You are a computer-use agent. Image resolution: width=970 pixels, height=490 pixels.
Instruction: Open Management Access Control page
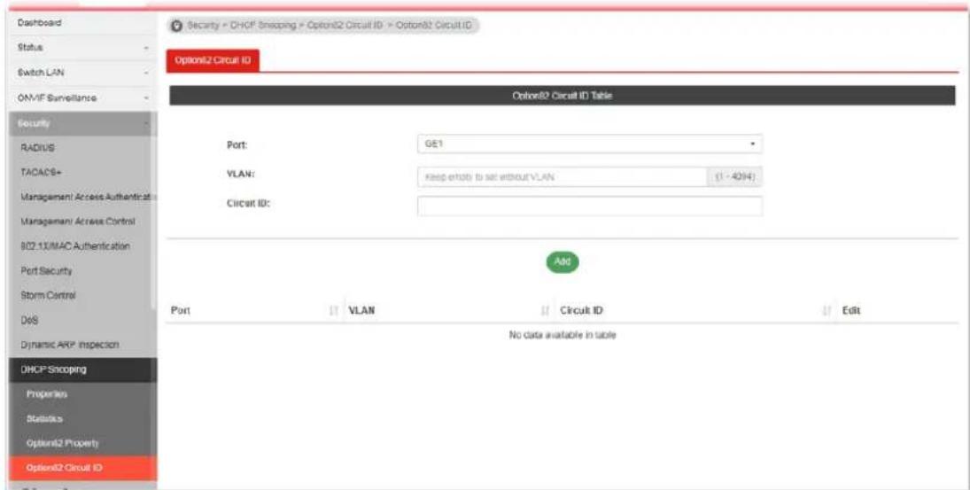click(x=83, y=222)
